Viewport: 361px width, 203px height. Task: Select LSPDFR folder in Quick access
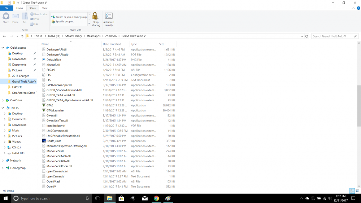(17, 87)
